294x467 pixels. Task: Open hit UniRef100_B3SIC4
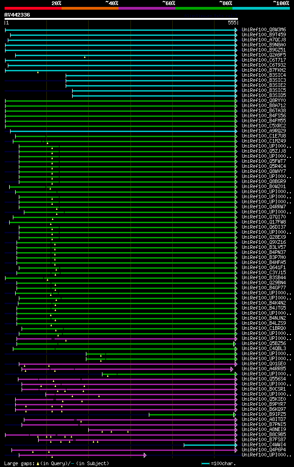coord(264,75)
